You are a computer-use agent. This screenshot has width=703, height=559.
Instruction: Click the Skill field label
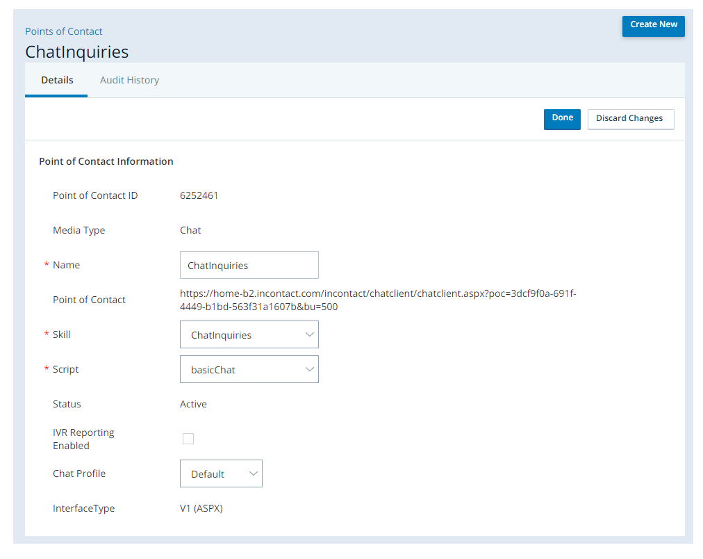61,334
